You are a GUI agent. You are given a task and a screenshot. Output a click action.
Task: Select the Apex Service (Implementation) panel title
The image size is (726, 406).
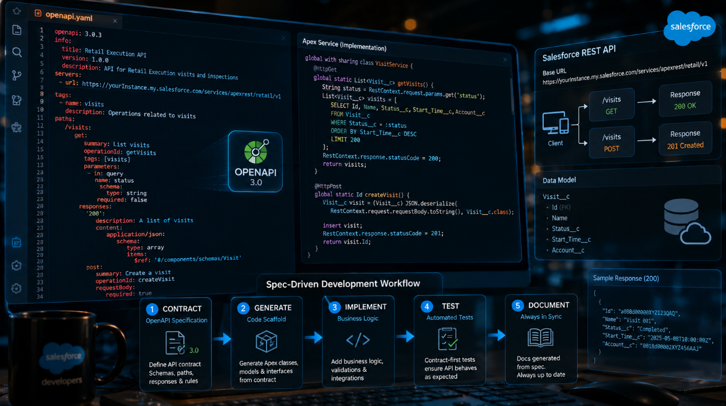point(344,44)
